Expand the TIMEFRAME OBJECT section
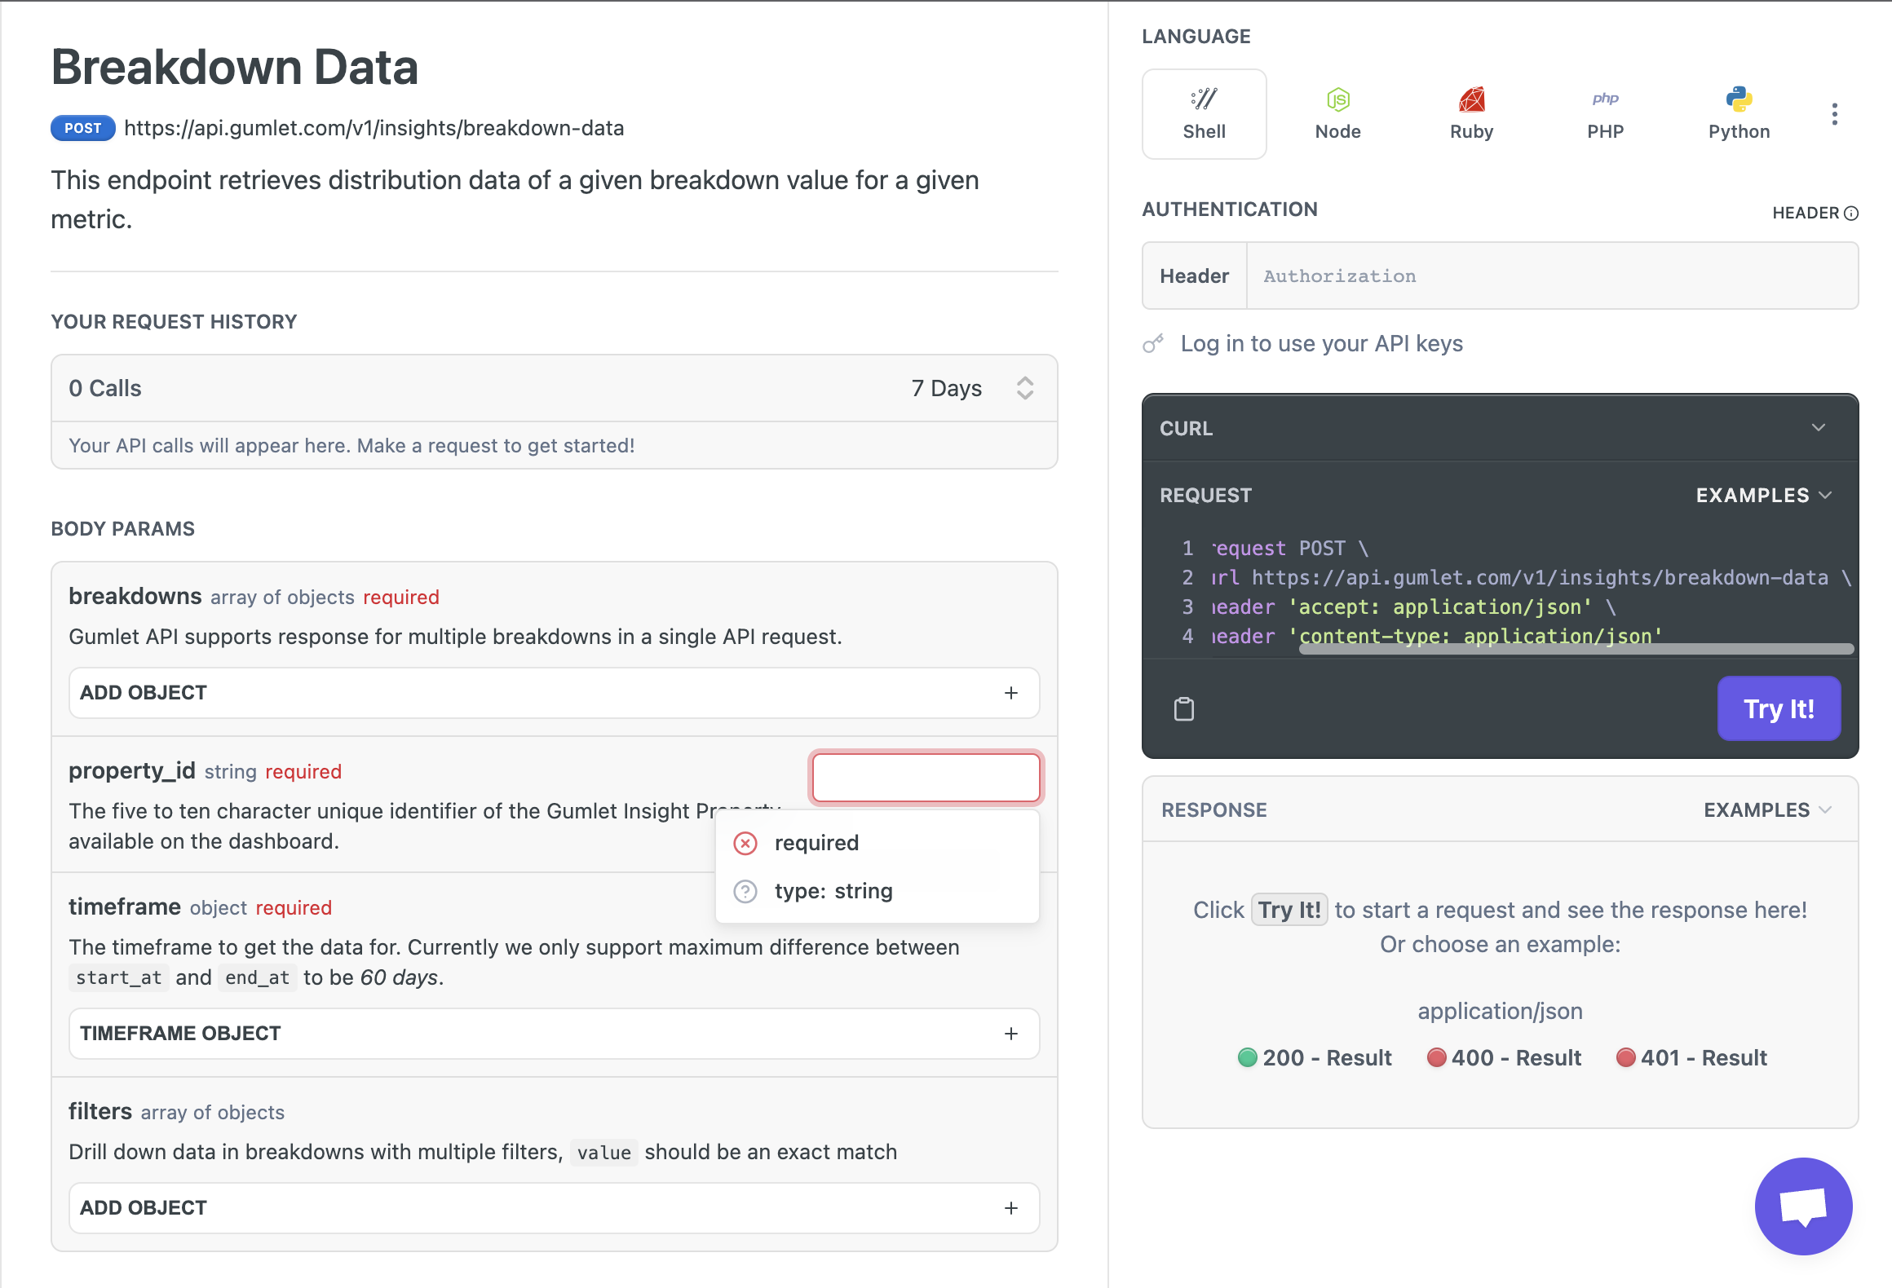The width and height of the screenshot is (1892, 1288). [x=554, y=1033]
